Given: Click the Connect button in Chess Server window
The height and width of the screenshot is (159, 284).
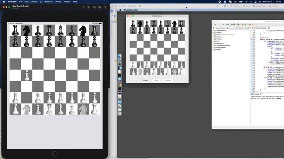Looking at the screenshot, I should 168,80.
